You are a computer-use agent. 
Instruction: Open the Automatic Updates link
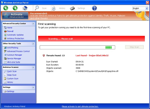15,35
